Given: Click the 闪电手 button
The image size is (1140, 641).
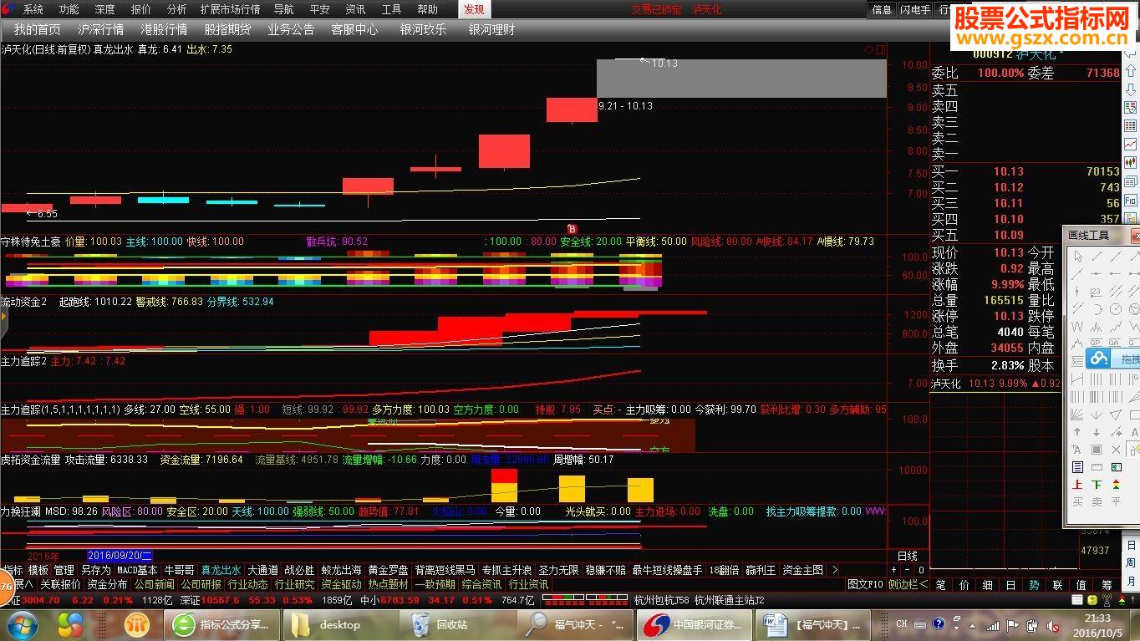Looking at the screenshot, I should click(x=915, y=10).
